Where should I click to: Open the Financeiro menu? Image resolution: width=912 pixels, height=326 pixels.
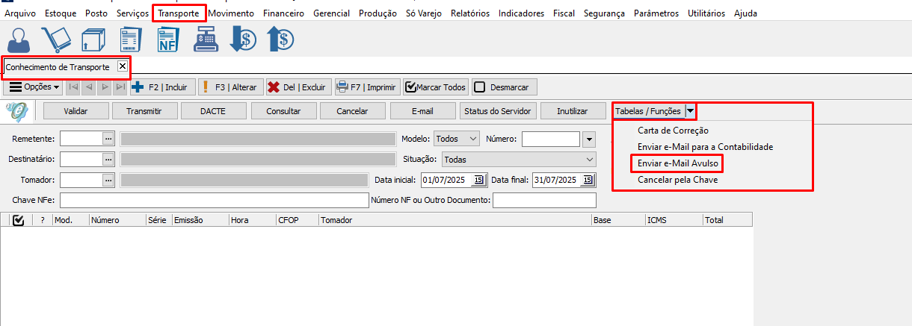click(283, 13)
